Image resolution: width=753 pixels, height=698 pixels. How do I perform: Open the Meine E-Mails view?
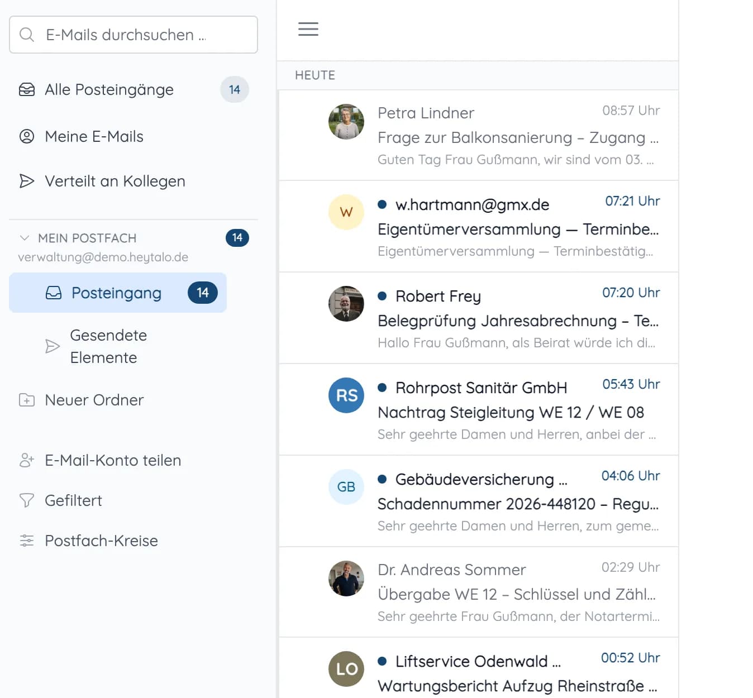coord(134,136)
